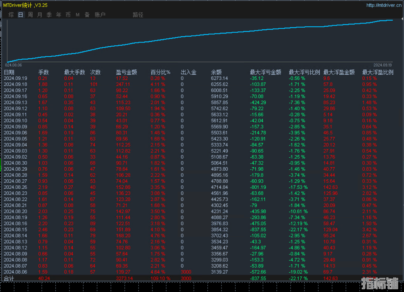The height and width of the screenshot is (292, 404).
Task: Click the M tab
Action: pyautogui.click(x=77, y=15)
